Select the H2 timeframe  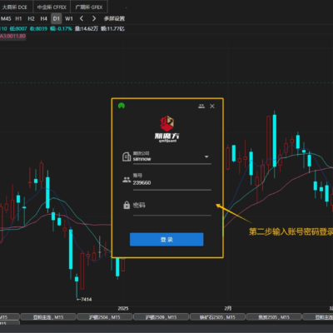point(31,18)
